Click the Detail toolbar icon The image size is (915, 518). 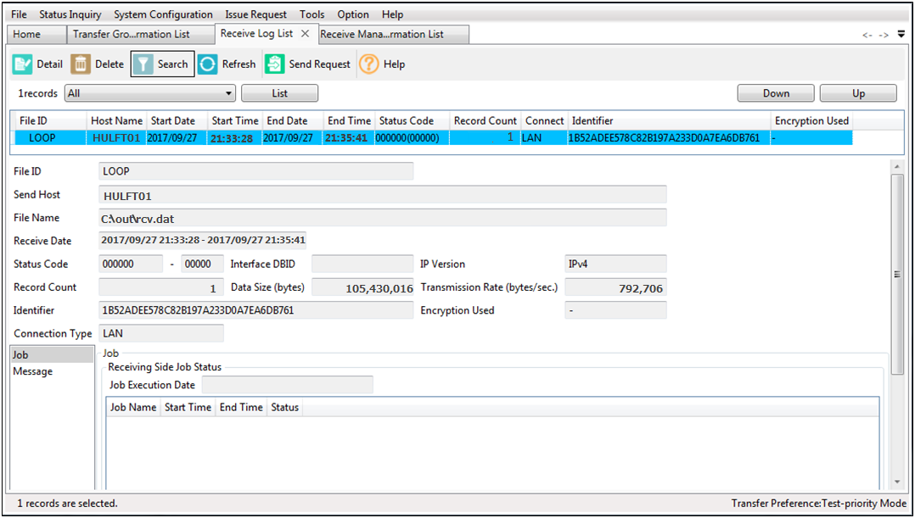click(x=23, y=64)
